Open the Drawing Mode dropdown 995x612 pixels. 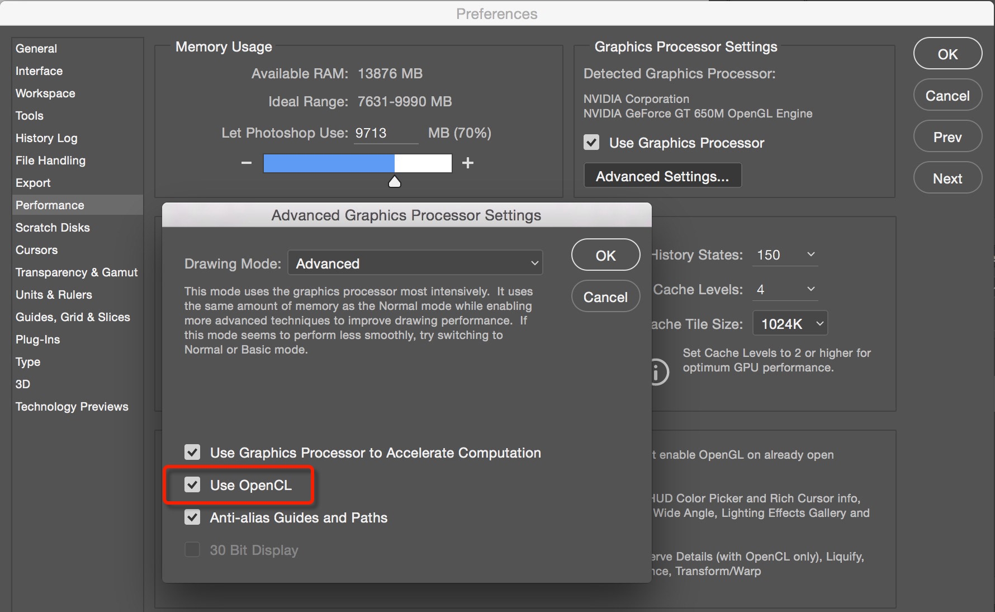click(x=415, y=262)
